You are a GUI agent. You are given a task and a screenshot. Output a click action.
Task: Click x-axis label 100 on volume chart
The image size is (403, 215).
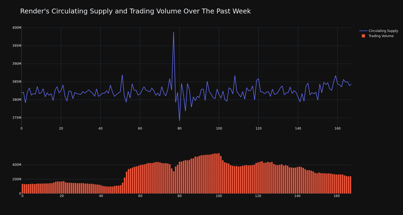pyautogui.click(x=219, y=196)
